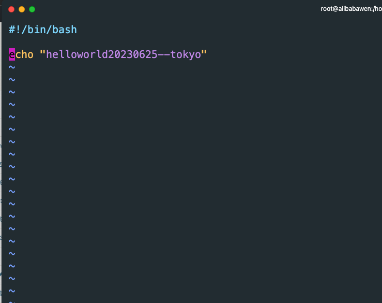Click the first tilde empty-line marker
This screenshot has width=382, height=303.
click(12, 67)
